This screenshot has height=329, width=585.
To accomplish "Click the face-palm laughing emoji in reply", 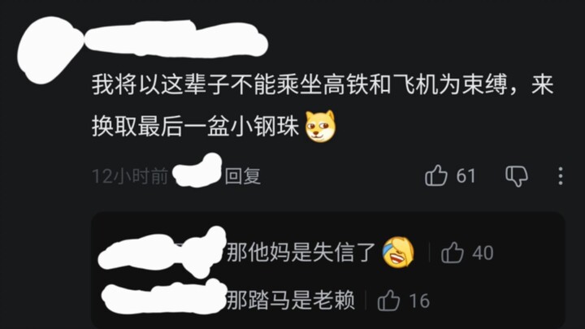I will 398,252.
